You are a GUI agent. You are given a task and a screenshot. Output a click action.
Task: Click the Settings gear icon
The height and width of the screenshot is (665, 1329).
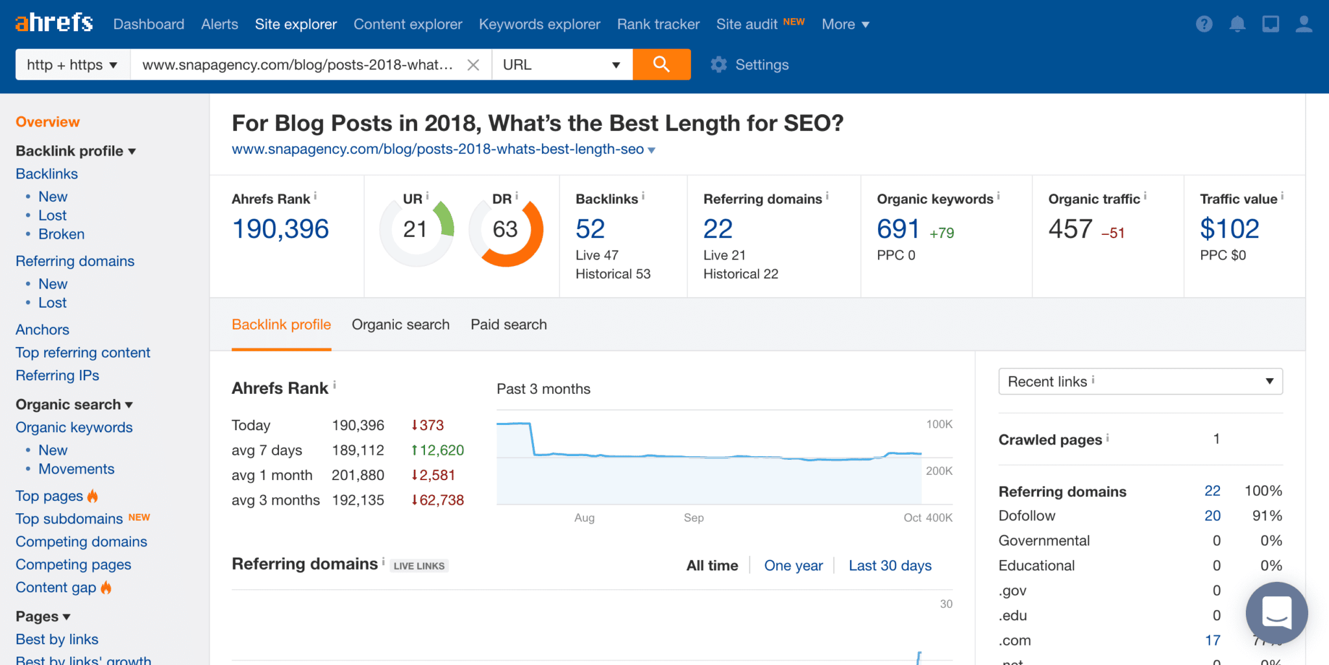point(718,65)
